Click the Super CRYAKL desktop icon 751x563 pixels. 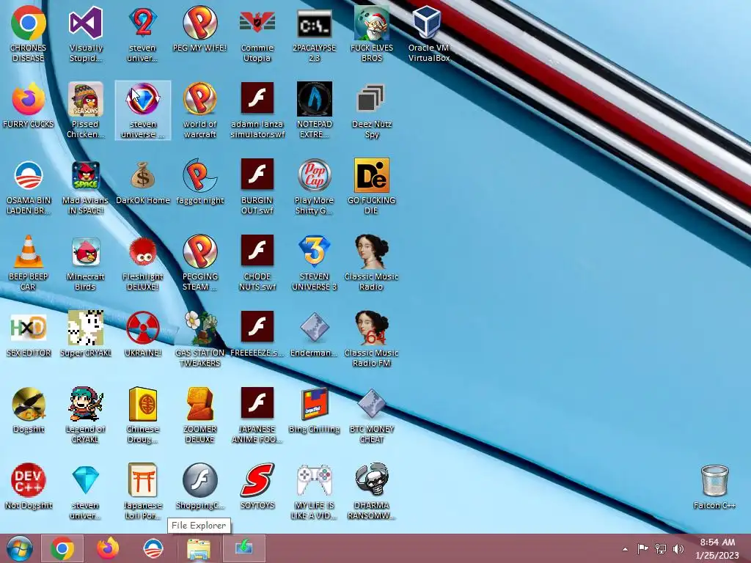(86, 334)
